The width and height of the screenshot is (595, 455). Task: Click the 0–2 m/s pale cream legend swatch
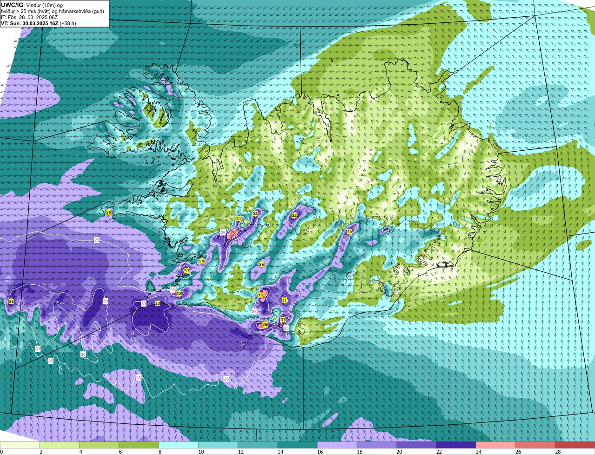tap(20, 445)
